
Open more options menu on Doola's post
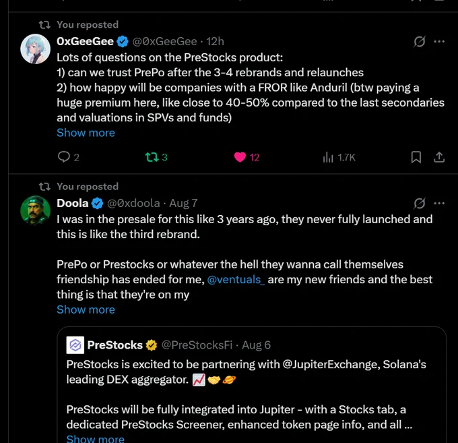(439, 203)
